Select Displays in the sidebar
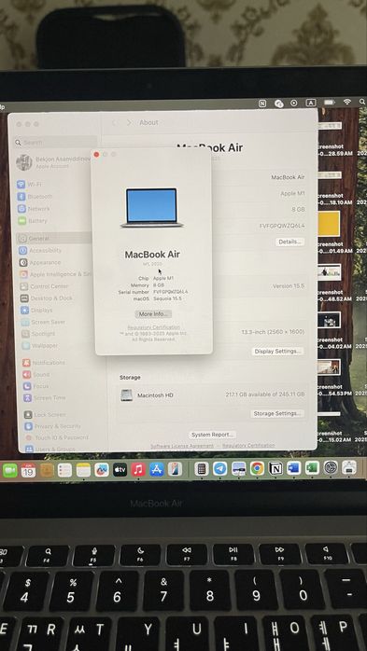The height and width of the screenshot is (651, 367). tap(36, 311)
